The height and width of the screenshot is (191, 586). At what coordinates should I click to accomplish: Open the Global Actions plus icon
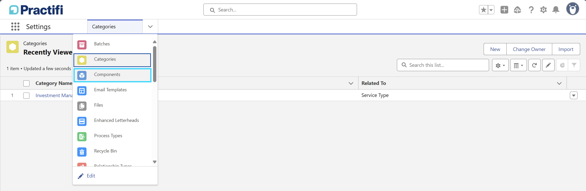pos(504,10)
